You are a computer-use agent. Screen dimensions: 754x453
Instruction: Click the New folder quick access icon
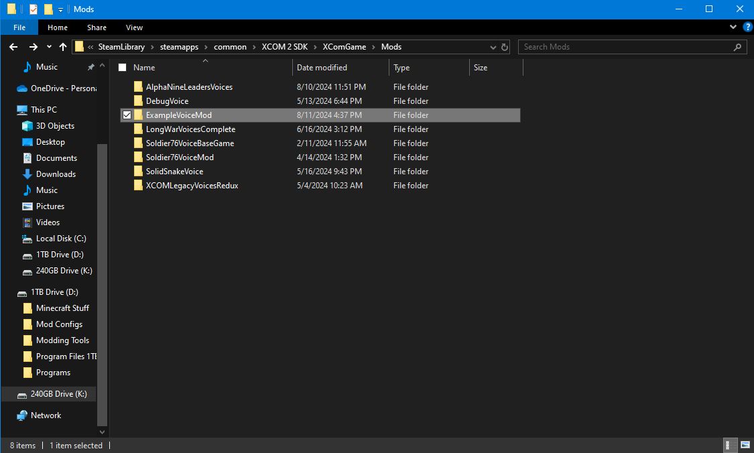tap(48, 9)
